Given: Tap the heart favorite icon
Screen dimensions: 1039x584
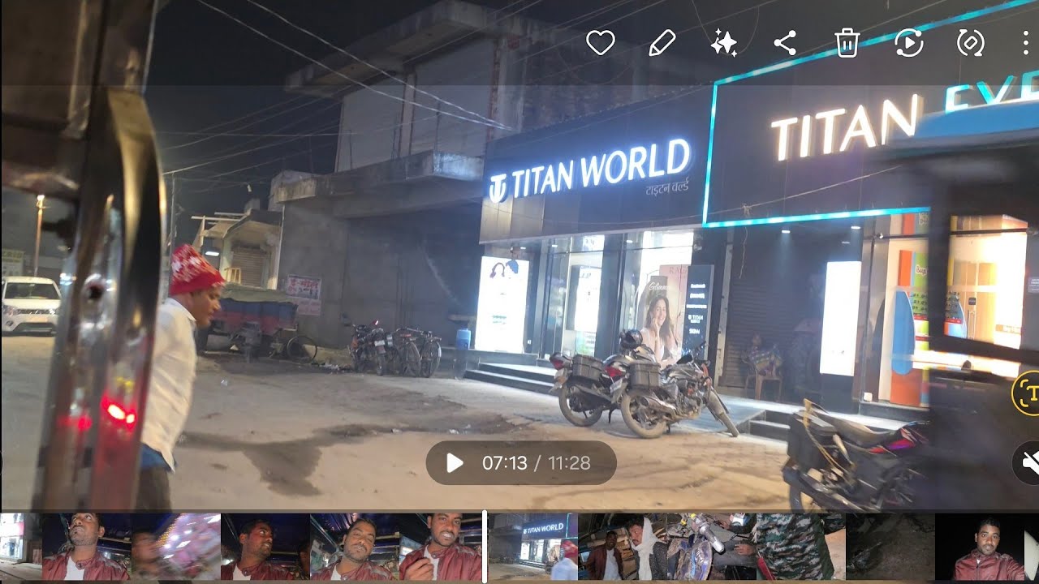Looking at the screenshot, I should coord(601,42).
